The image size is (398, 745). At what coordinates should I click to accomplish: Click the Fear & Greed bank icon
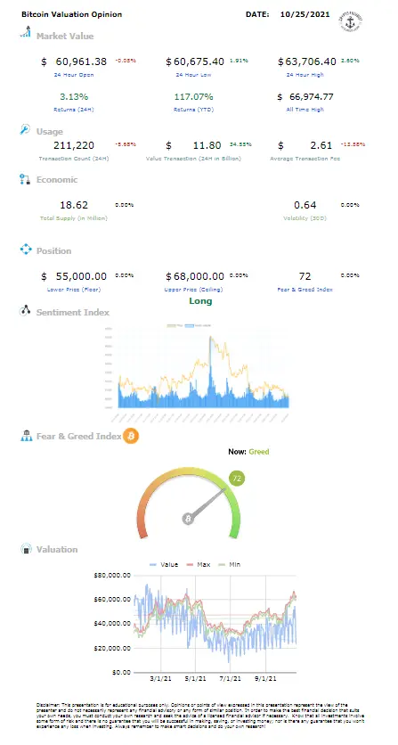(26, 436)
